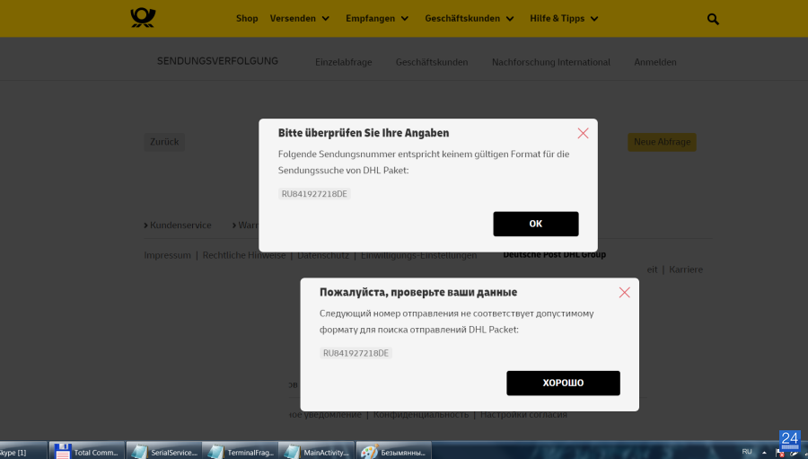The height and width of the screenshot is (459, 808).
Task: Open the Безымянны Paint taskbar window
Action: click(393, 451)
